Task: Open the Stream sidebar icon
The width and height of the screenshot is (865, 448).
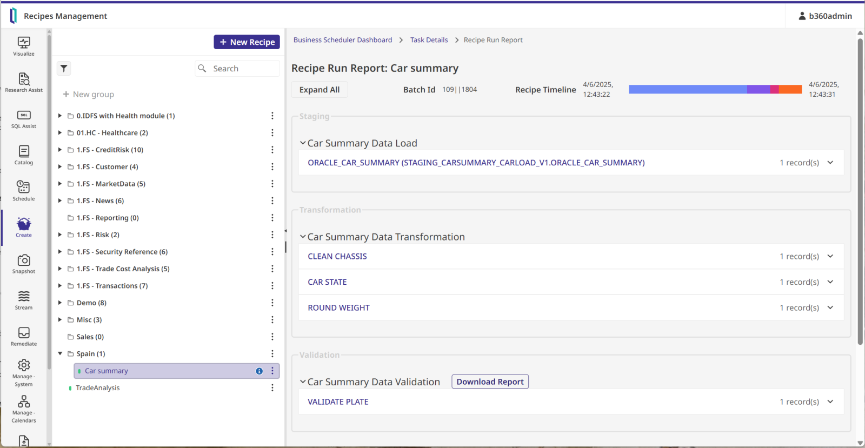Action: click(24, 300)
